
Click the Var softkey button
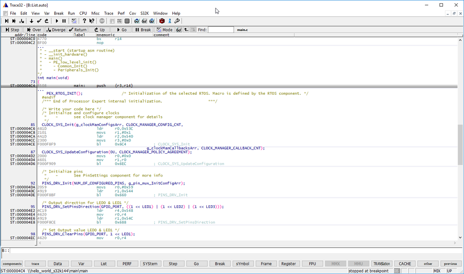tap(81, 264)
